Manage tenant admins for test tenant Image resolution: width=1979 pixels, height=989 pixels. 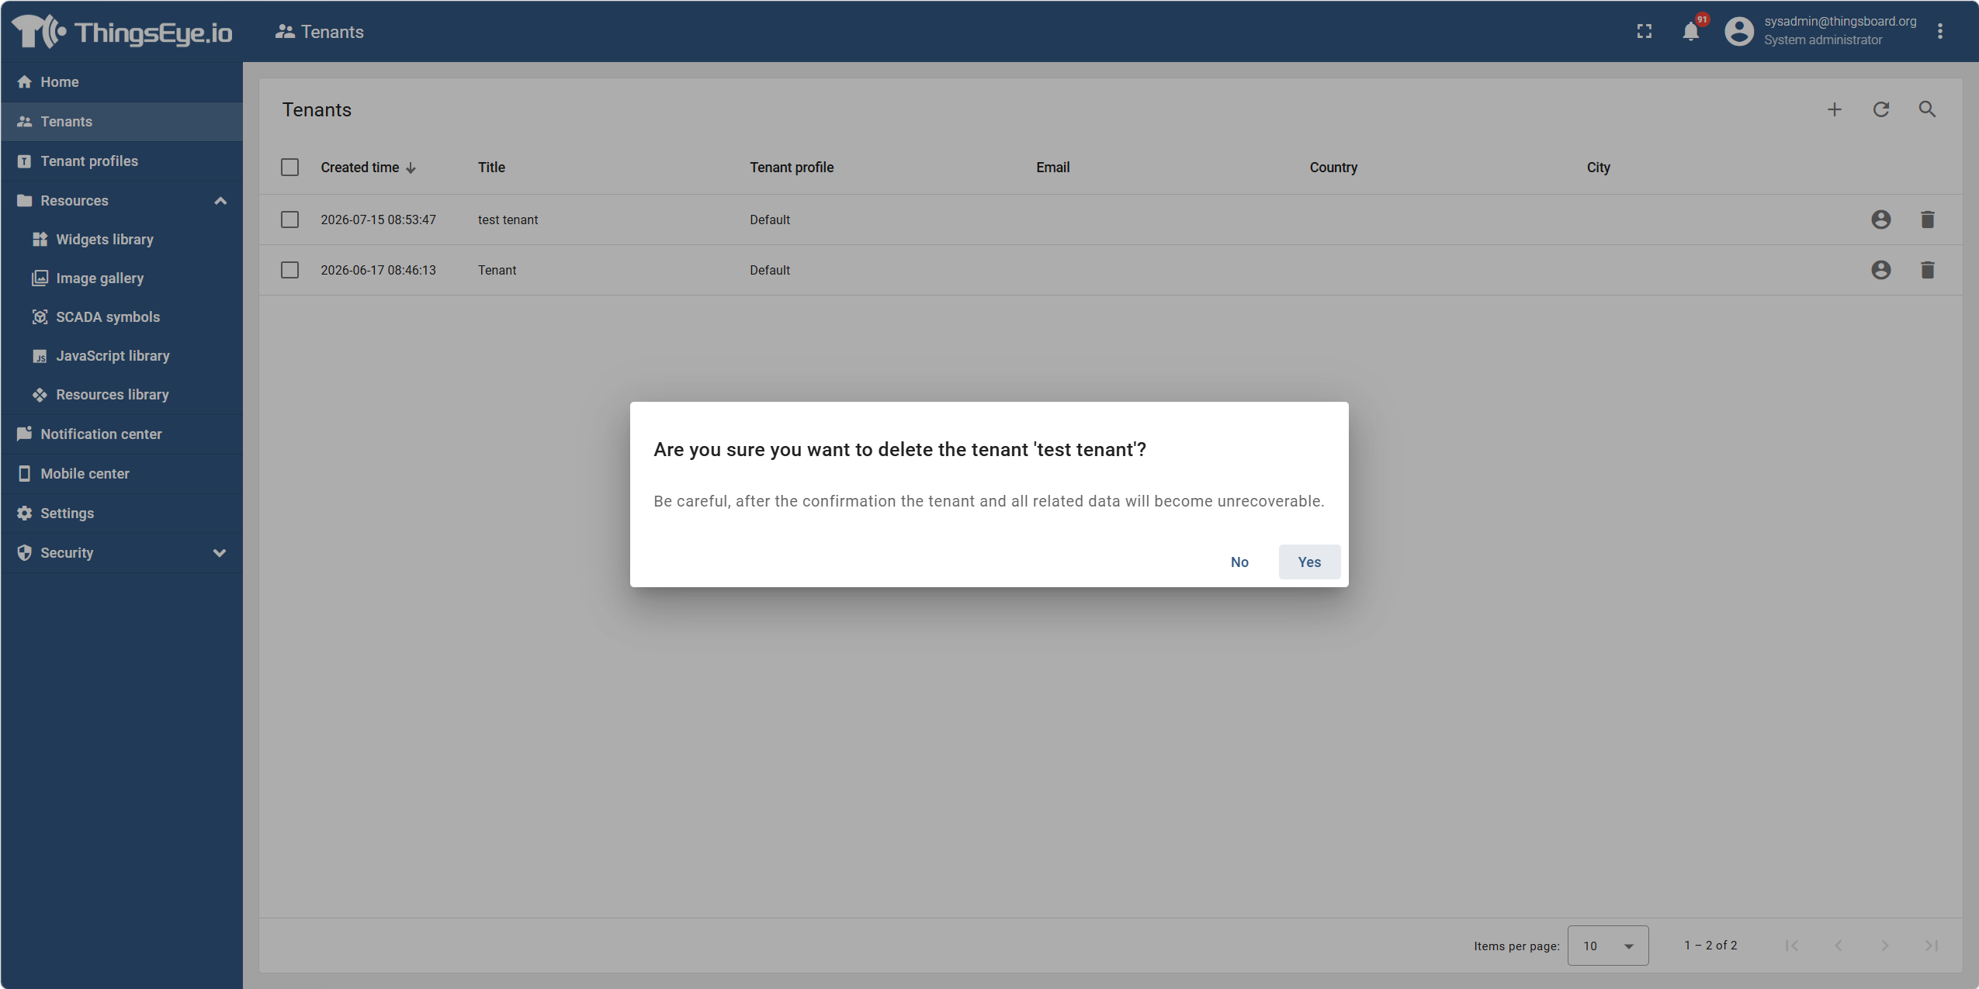pyautogui.click(x=1881, y=220)
